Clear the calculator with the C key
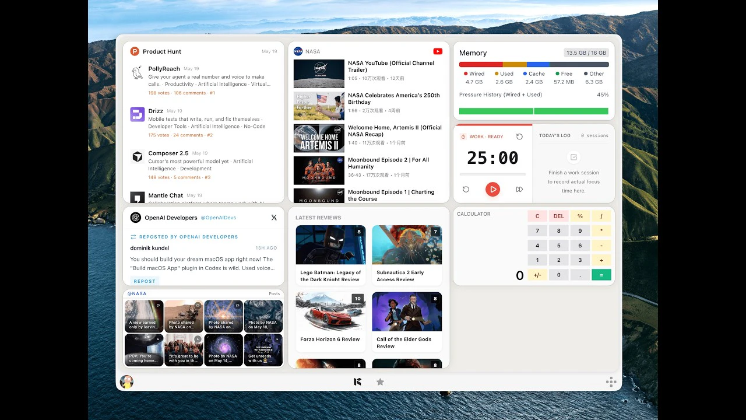Screen dimensions: 746x420 tap(537, 216)
